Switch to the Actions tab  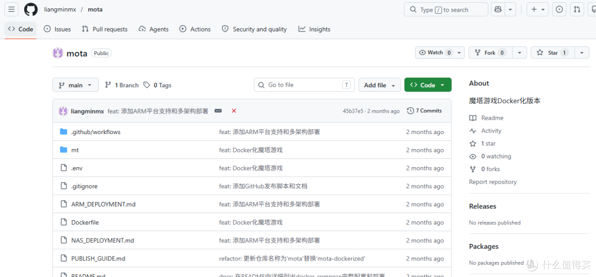(195, 29)
